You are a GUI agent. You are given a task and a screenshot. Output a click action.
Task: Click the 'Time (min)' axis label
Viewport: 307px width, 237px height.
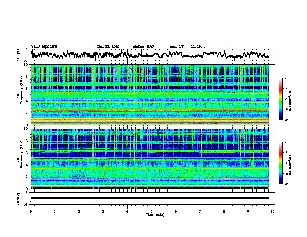click(x=155, y=215)
